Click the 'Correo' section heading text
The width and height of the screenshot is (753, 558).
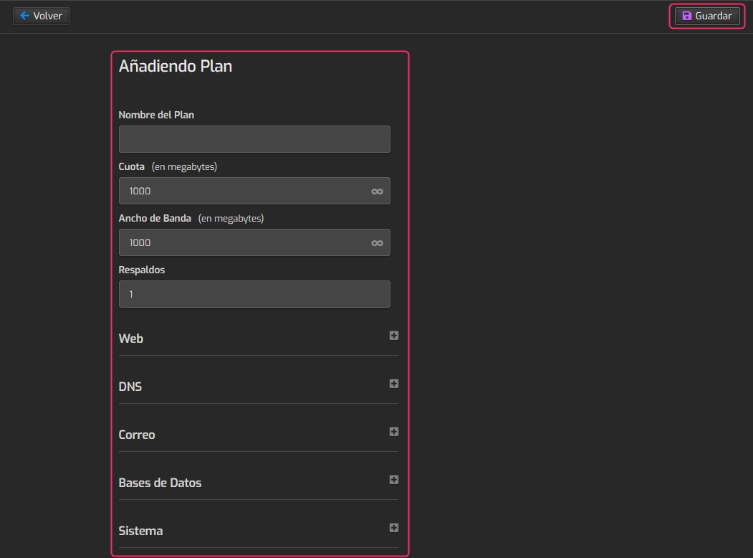point(137,435)
